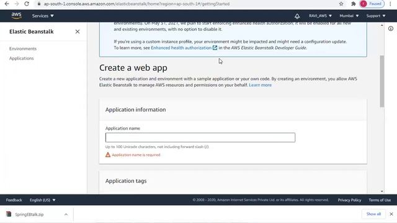Screen dimensions: 397x223
Task: Click the Application name input field
Action: click(x=200, y=138)
